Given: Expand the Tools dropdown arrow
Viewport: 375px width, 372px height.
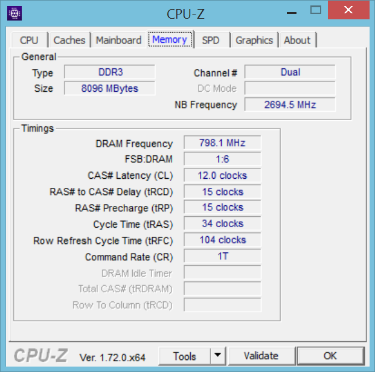Looking at the screenshot, I should (x=218, y=356).
